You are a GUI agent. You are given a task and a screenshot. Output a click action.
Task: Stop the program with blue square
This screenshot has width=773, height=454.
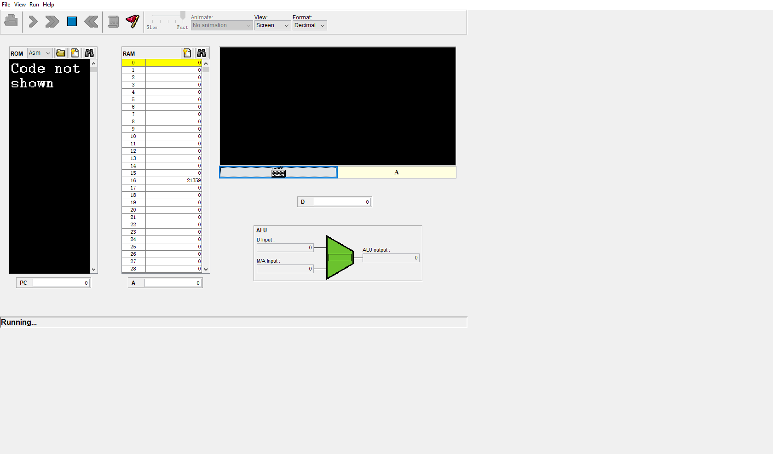[72, 22]
